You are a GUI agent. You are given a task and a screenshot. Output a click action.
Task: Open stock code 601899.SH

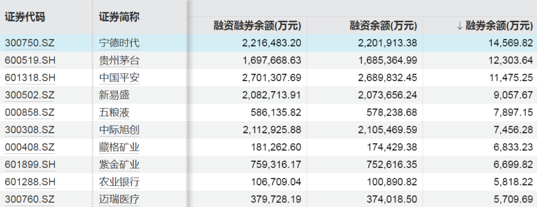click(x=30, y=165)
